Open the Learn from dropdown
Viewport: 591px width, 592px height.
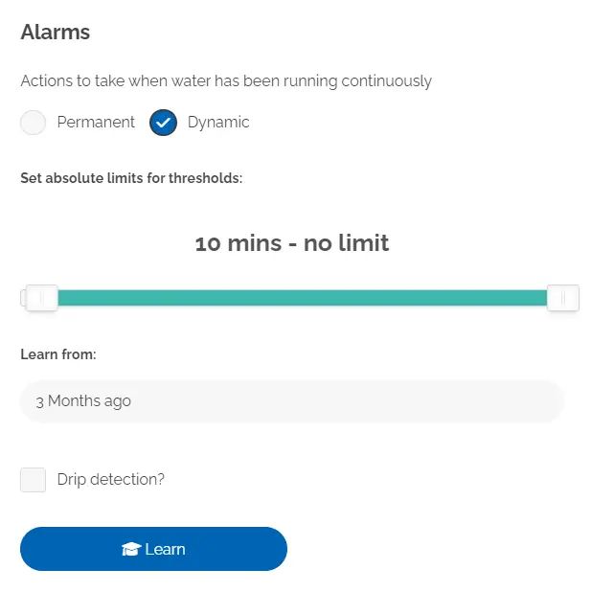[x=292, y=401]
